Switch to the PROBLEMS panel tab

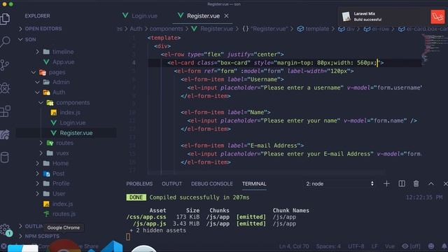(x=139, y=183)
